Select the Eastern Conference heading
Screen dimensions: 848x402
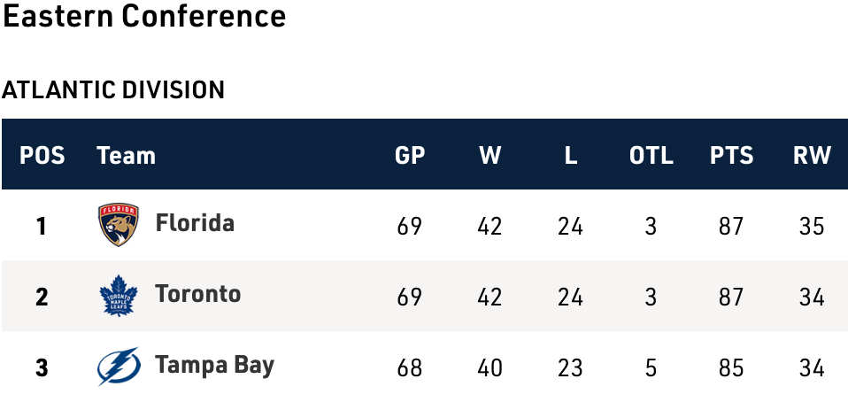[x=144, y=17]
